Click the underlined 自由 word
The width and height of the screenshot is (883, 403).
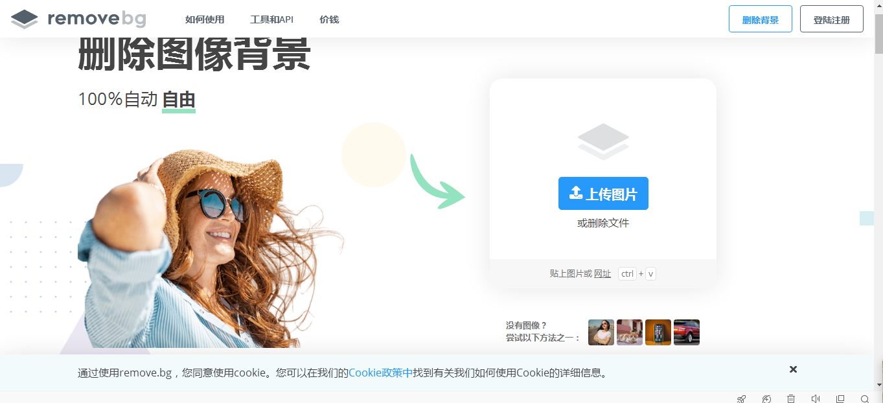179,100
